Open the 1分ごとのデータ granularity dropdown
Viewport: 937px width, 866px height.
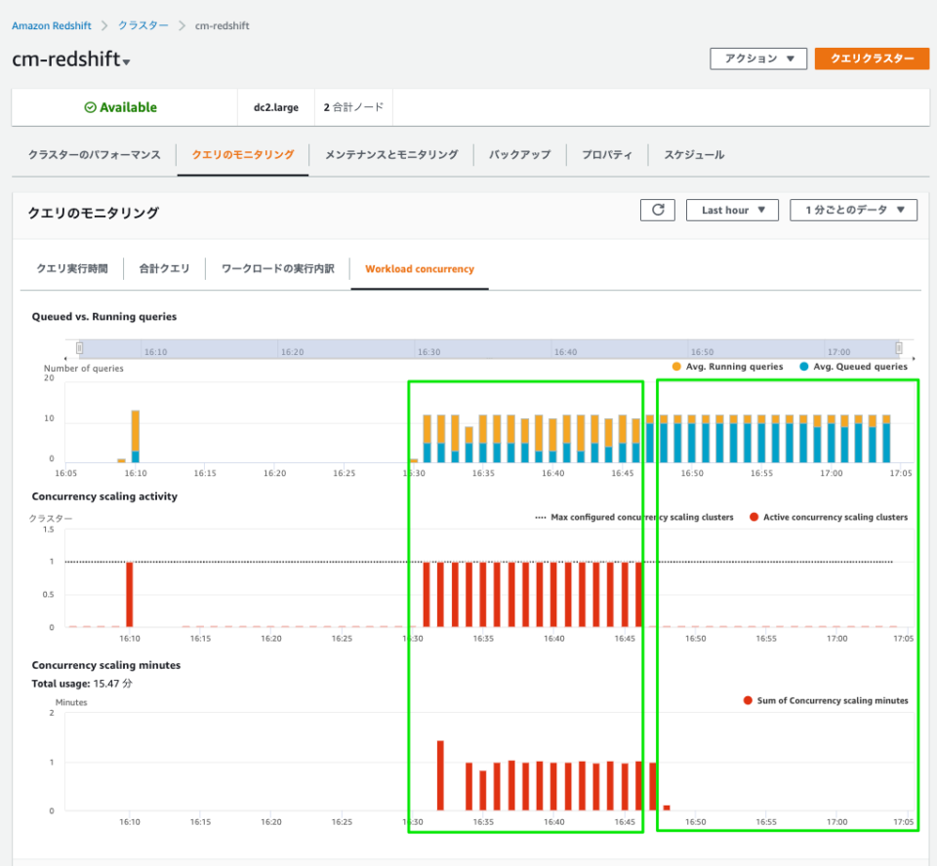[853, 210]
